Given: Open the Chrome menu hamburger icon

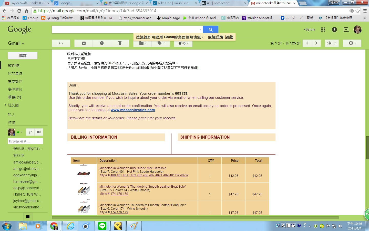Looking at the screenshot, I should point(365,11).
